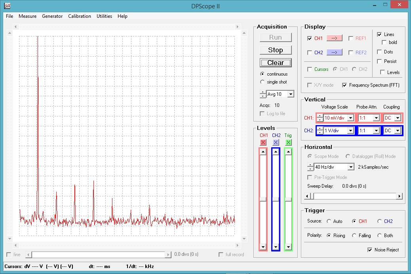Select Auto trigger source
The height and width of the screenshot is (274, 411).
329,221
